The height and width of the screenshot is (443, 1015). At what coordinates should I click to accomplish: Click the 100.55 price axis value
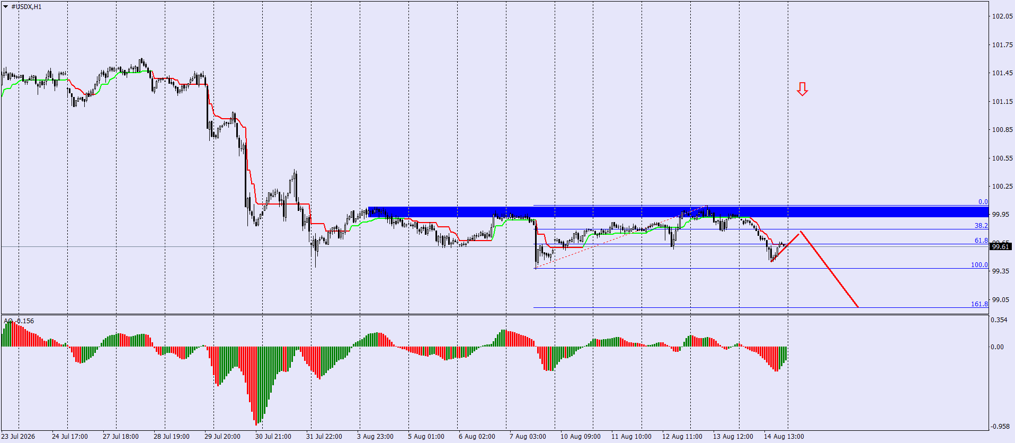[x=1002, y=158]
